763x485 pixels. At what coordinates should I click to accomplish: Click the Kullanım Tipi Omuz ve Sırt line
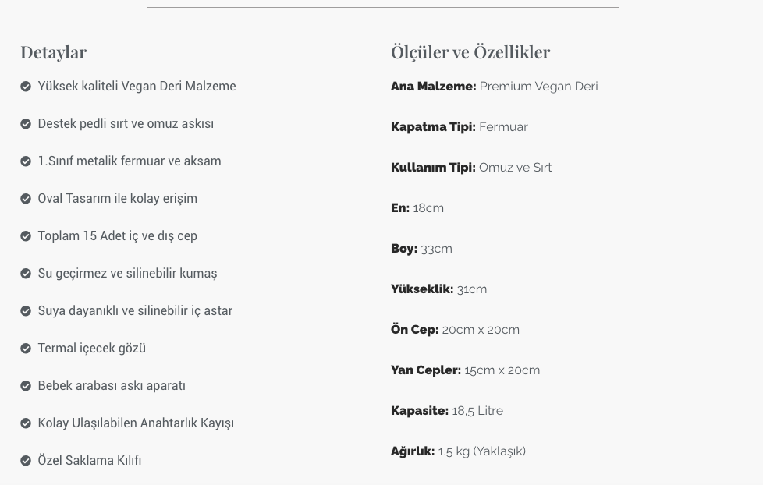[x=471, y=168]
